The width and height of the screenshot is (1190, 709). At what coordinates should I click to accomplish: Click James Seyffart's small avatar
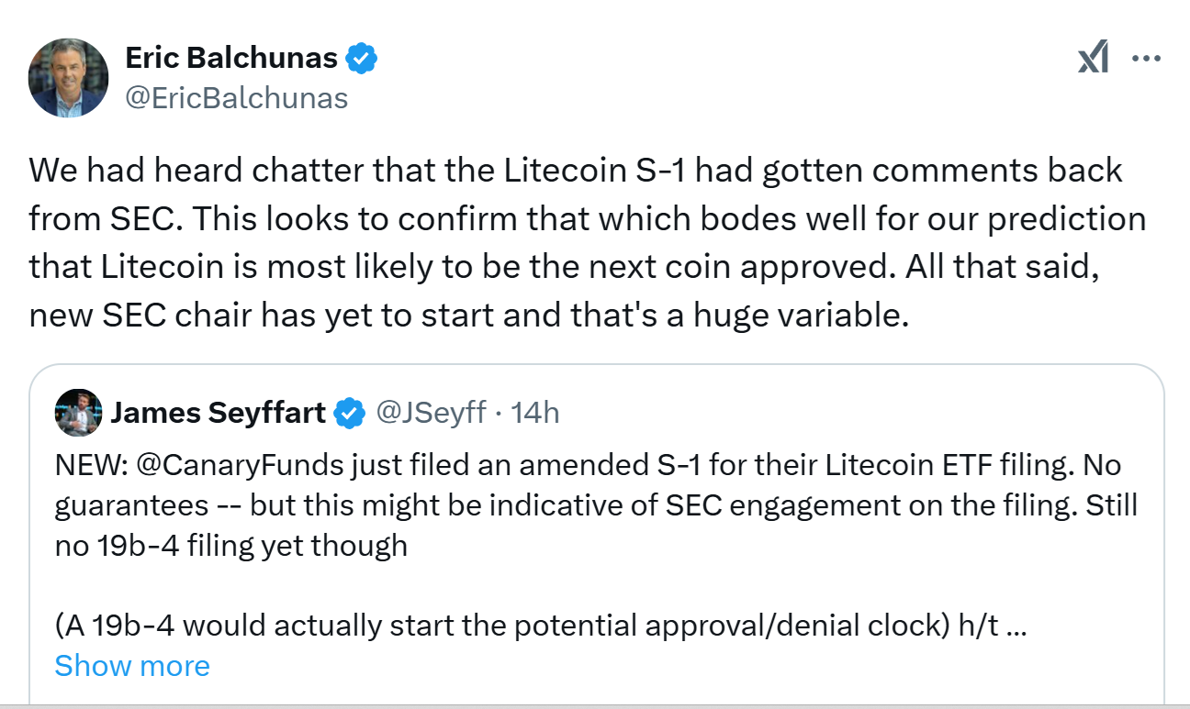click(x=78, y=413)
